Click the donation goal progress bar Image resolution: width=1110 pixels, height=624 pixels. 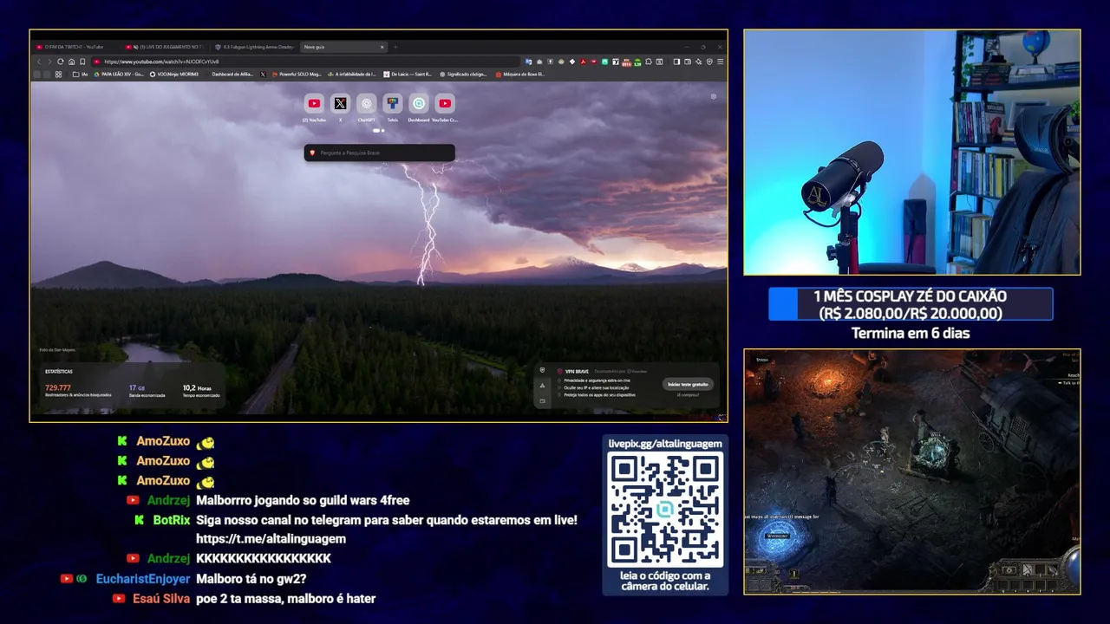[x=911, y=304]
